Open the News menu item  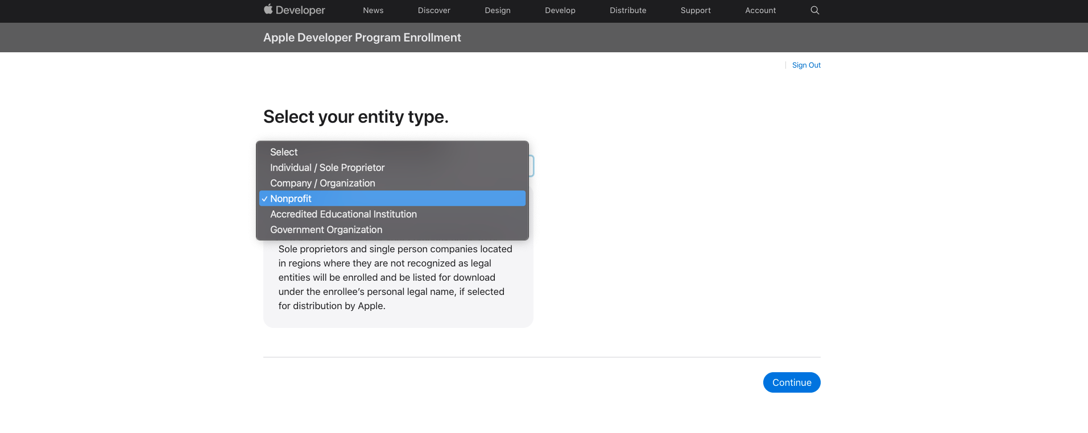pyautogui.click(x=373, y=10)
